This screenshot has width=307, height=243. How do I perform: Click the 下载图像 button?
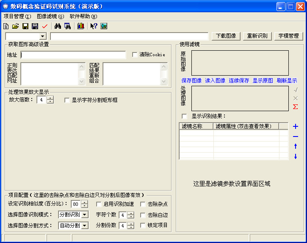point(226,36)
